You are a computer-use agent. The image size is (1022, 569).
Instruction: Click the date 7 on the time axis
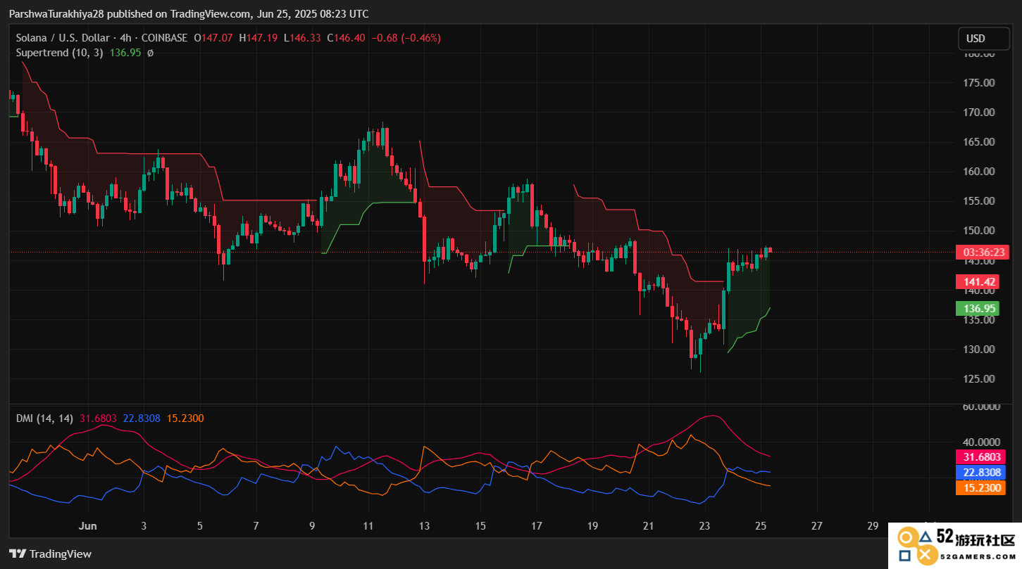[x=256, y=526]
